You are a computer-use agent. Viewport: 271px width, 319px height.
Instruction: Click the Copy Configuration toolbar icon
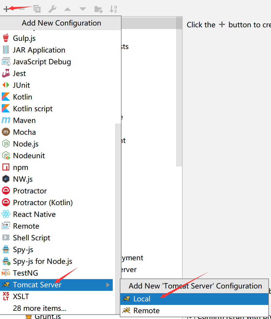point(37,9)
